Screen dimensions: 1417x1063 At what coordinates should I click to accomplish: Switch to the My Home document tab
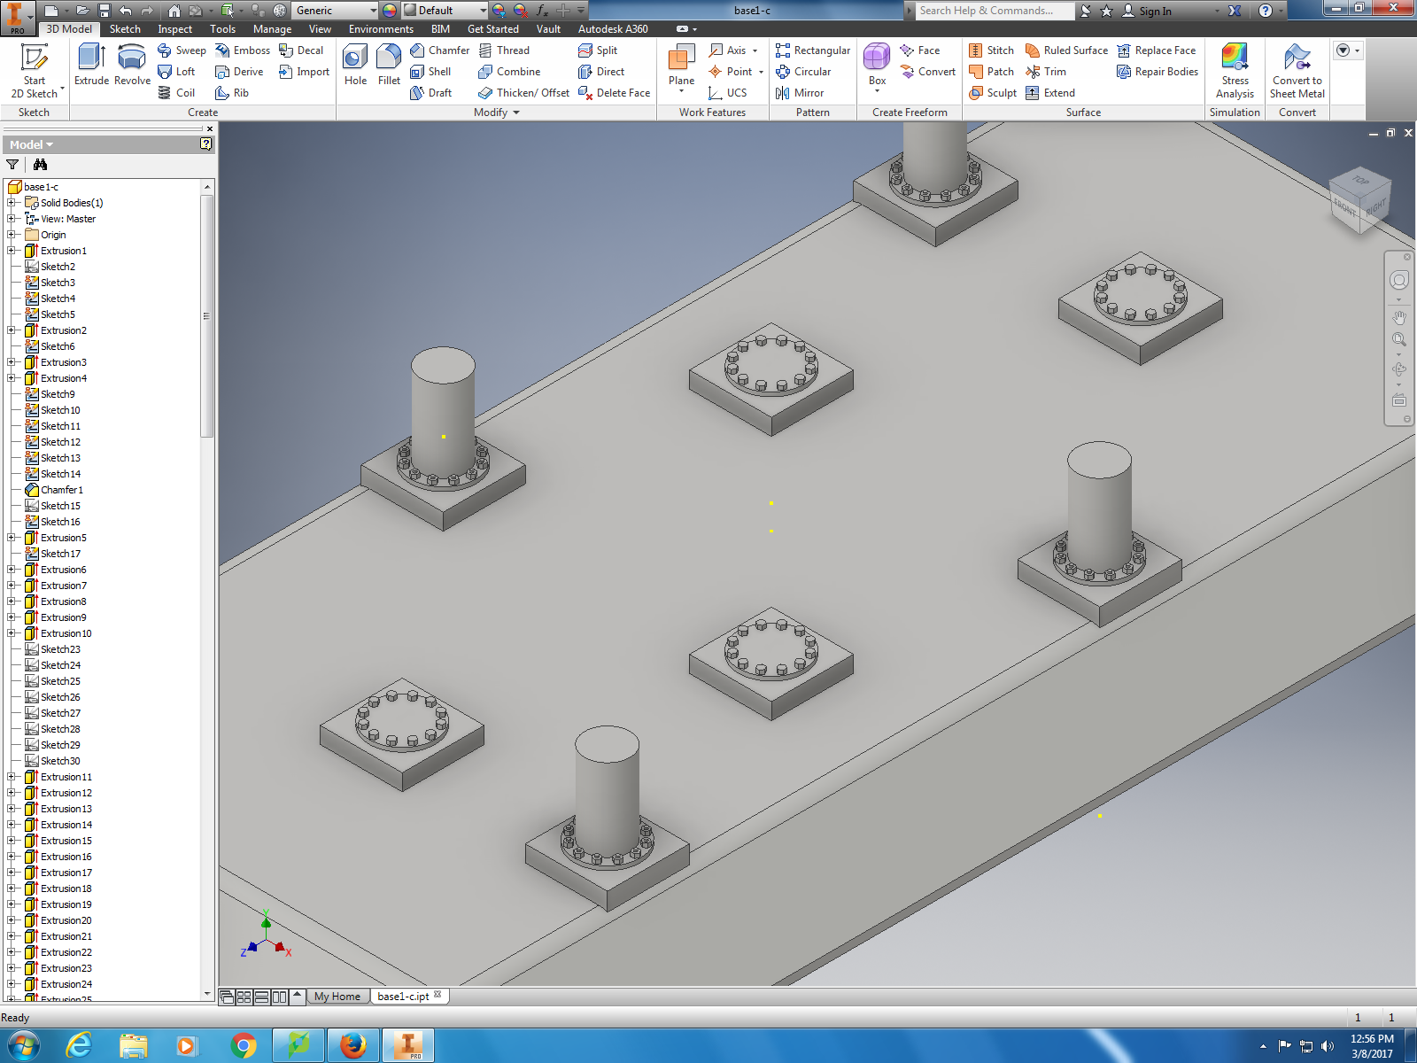337,997
